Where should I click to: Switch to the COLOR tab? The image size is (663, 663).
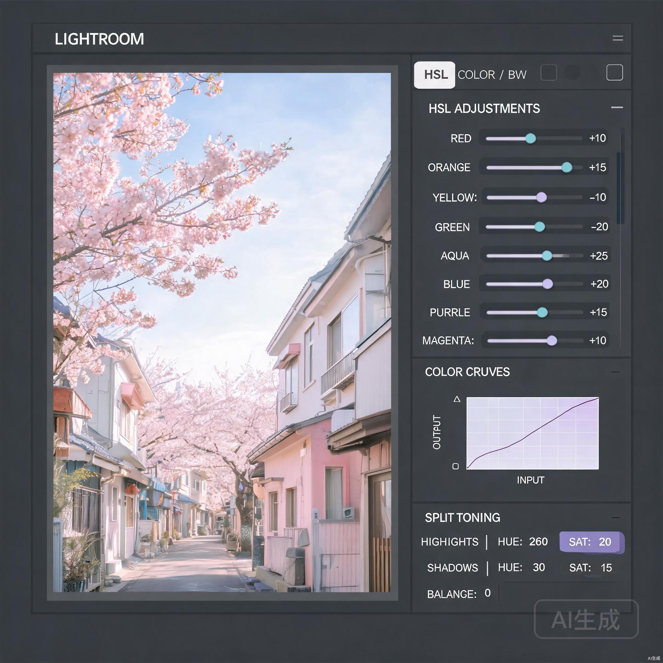476,75
